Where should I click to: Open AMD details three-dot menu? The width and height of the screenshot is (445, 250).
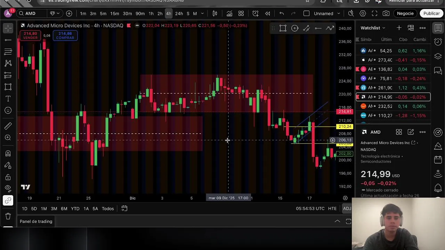coord(422,132)
